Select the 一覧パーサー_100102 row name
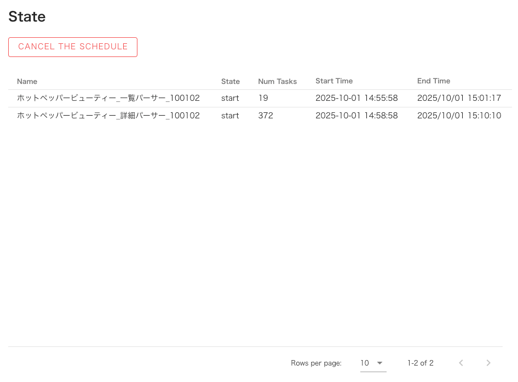518x382 pixels. point(108,98)
